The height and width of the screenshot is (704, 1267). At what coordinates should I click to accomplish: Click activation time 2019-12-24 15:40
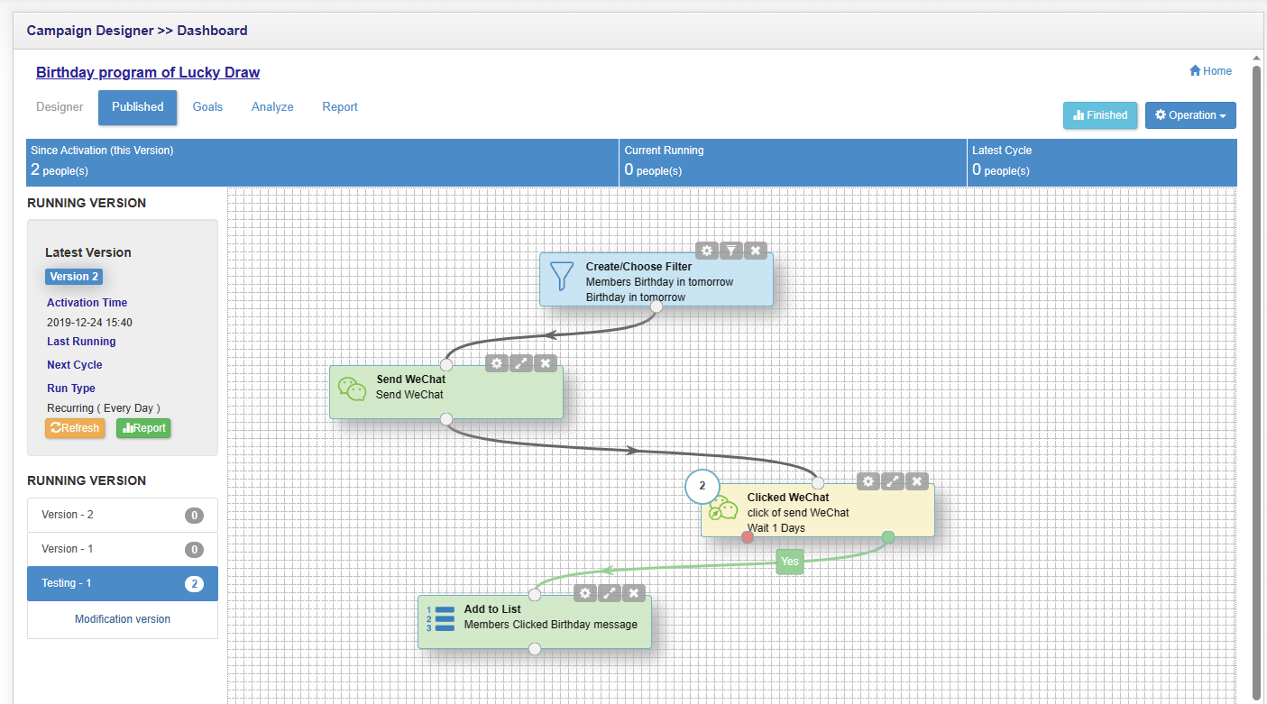point(90,323)
